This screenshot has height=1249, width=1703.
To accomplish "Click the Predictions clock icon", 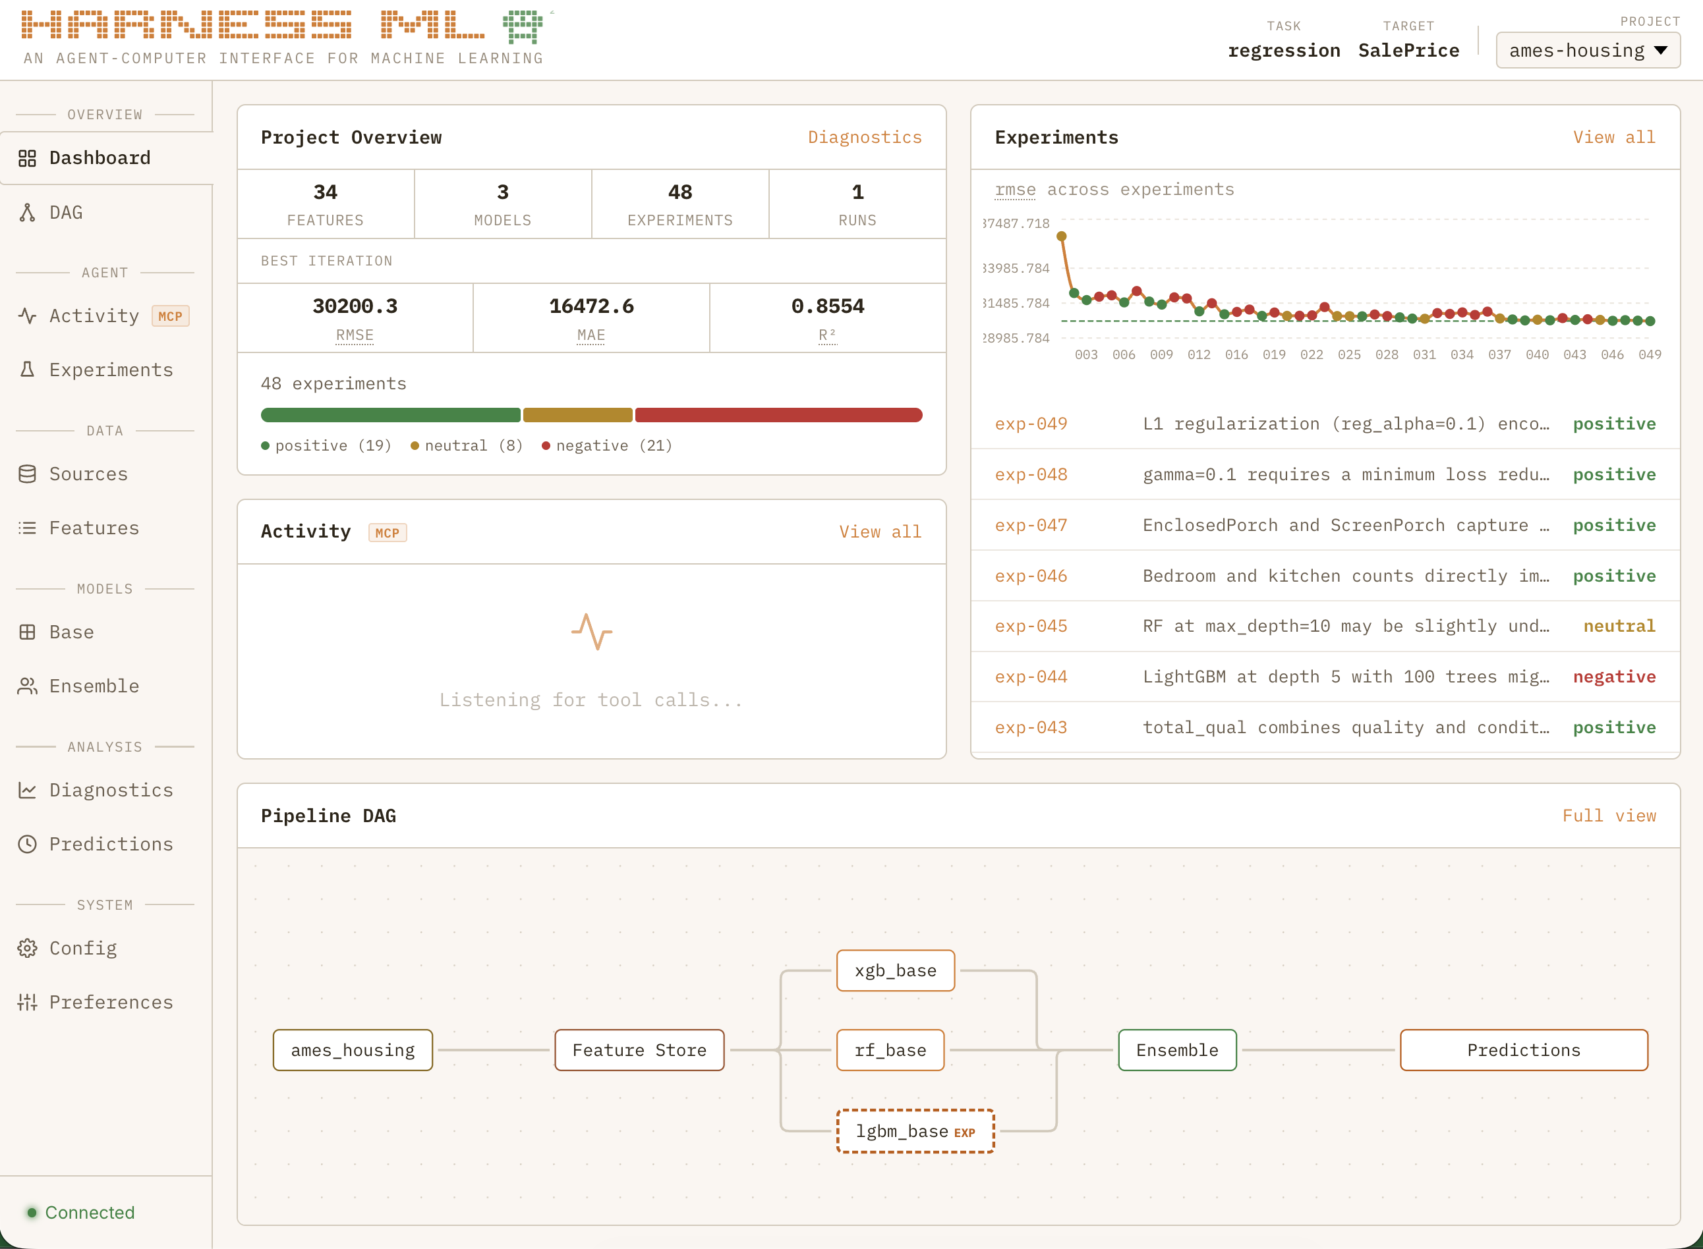I will 28,844.
